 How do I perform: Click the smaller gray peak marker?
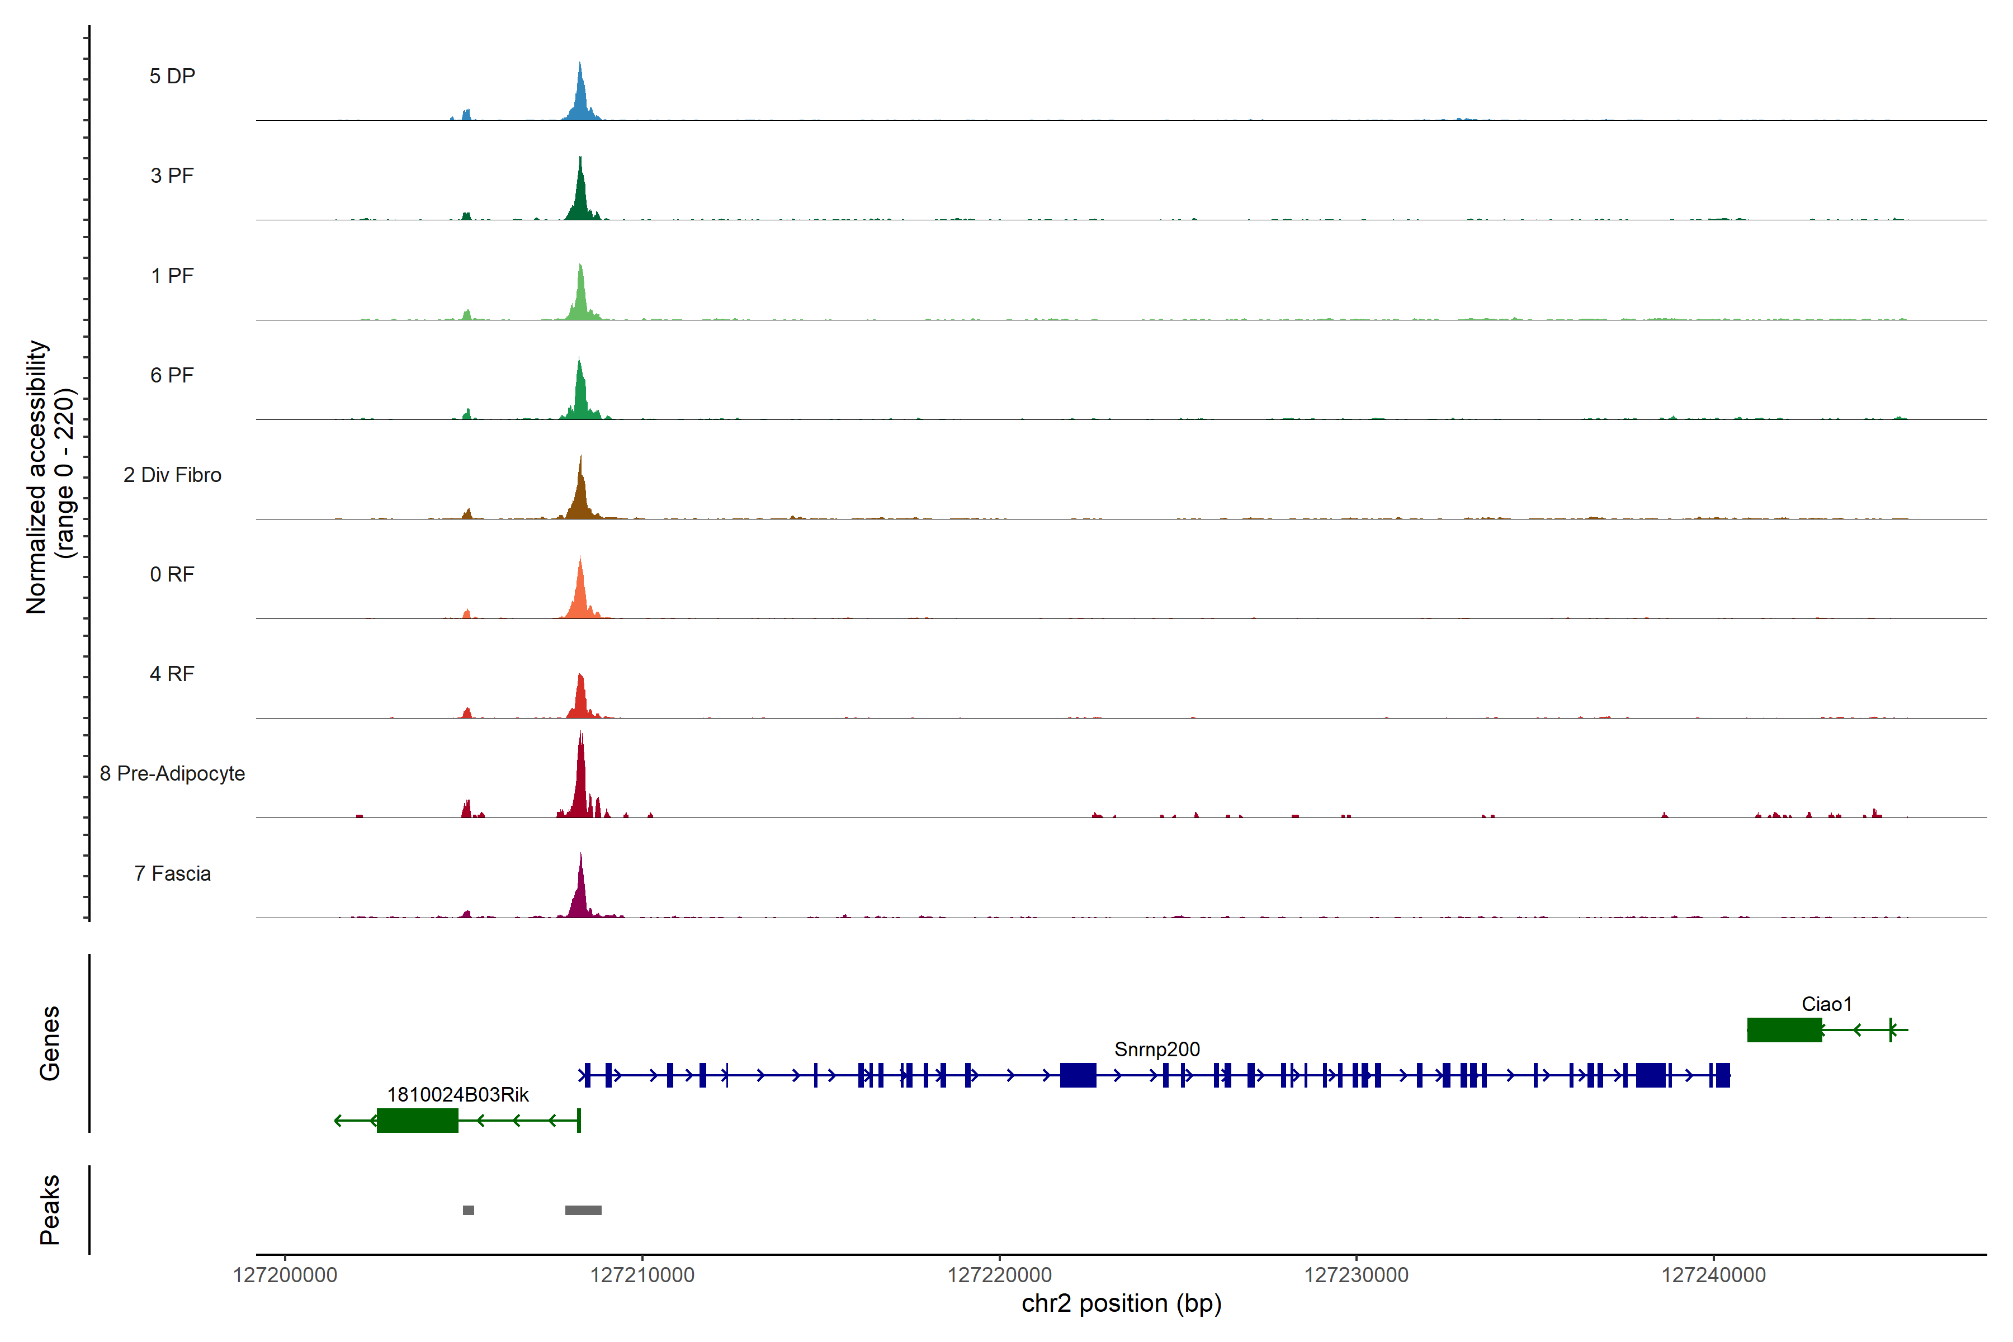468,1210
